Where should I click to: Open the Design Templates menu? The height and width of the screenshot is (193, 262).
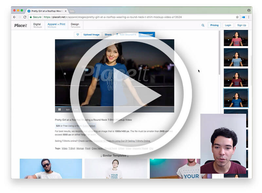point(75,25)
